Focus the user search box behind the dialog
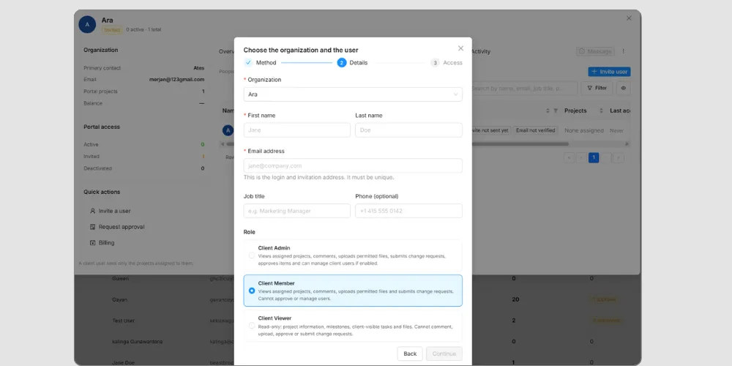 pos(524,88)
